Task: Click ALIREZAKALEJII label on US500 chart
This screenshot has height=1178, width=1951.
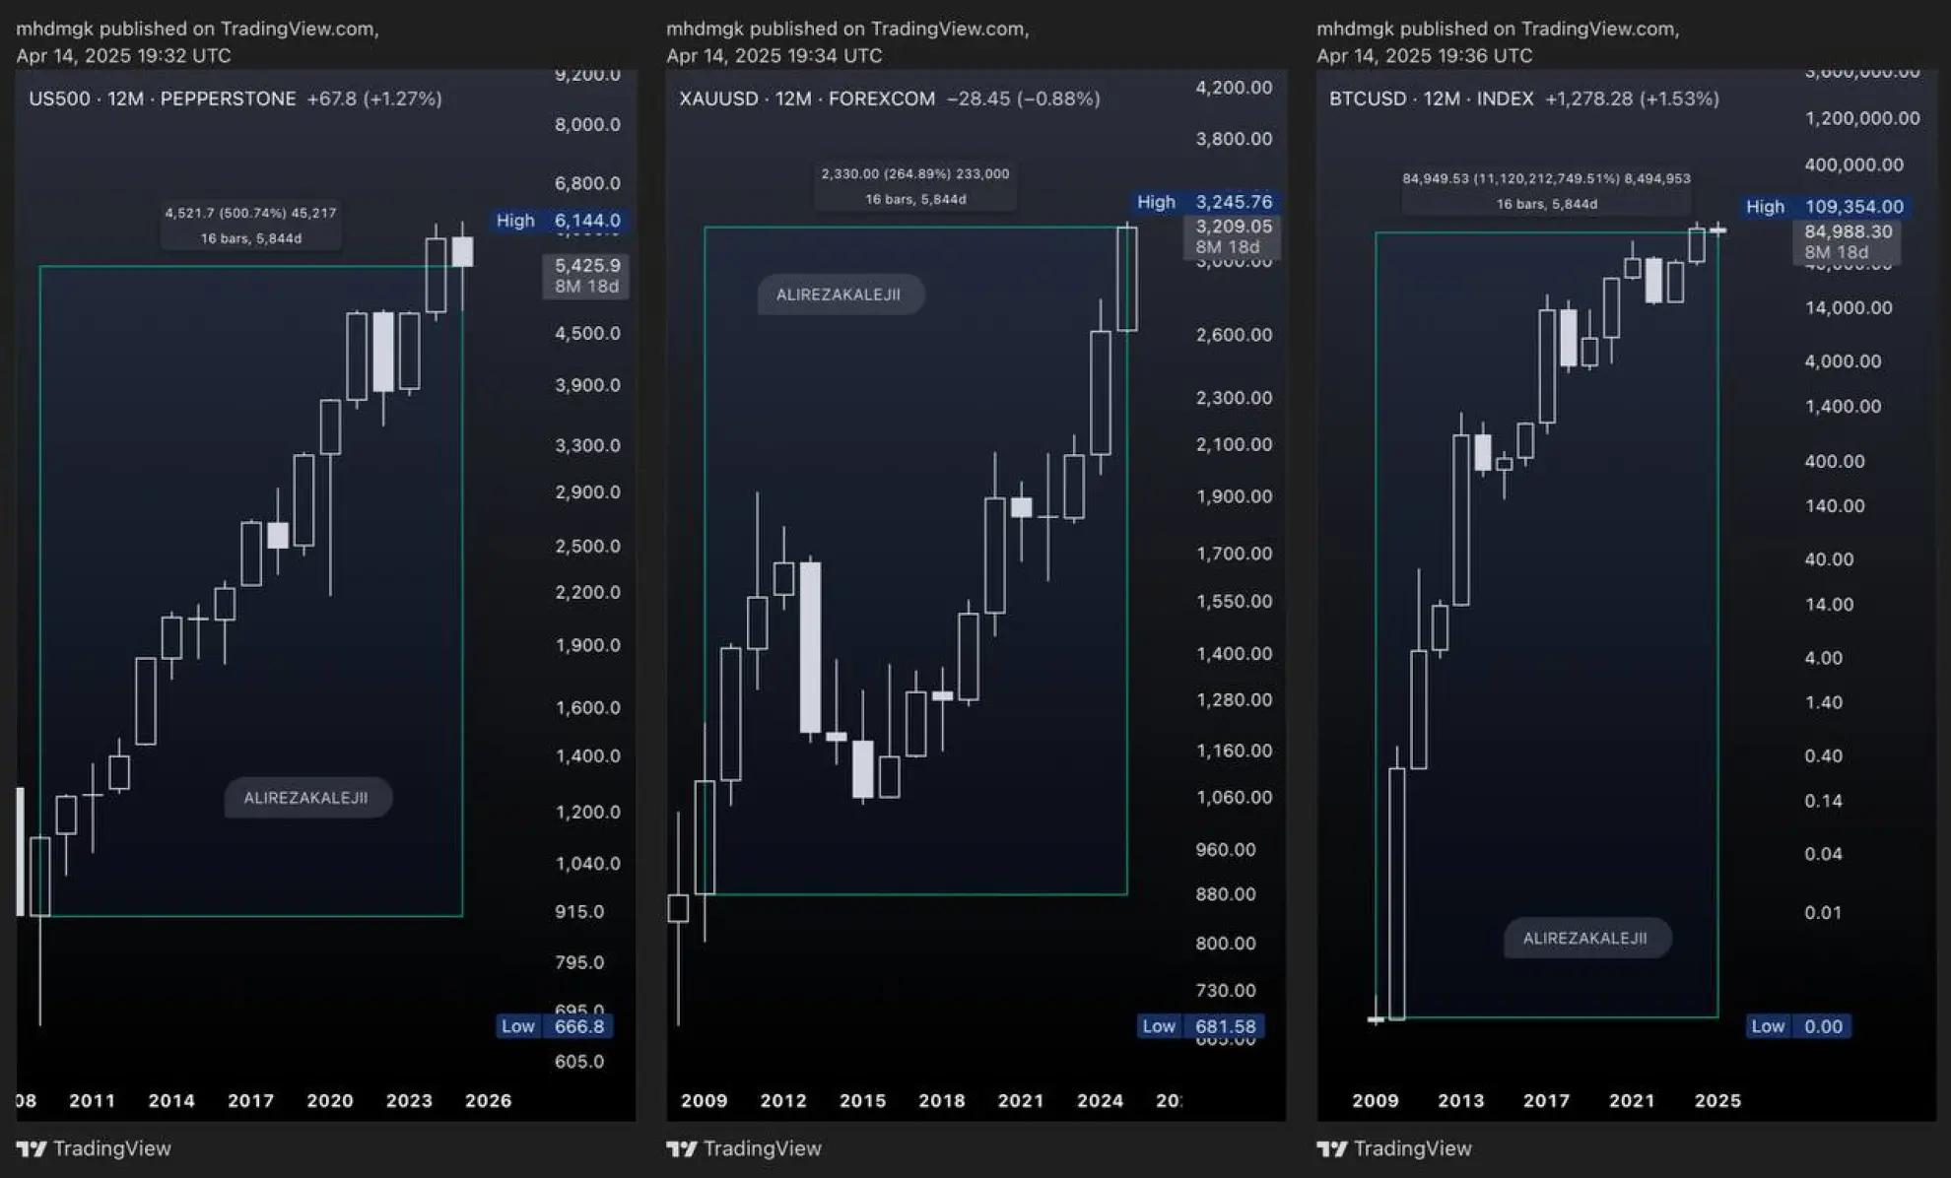Action: pos(306,798)
